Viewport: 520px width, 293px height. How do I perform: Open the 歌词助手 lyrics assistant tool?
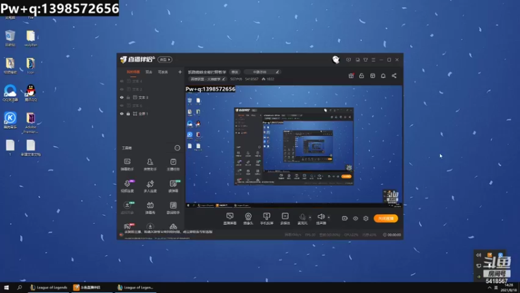(173, 208)
